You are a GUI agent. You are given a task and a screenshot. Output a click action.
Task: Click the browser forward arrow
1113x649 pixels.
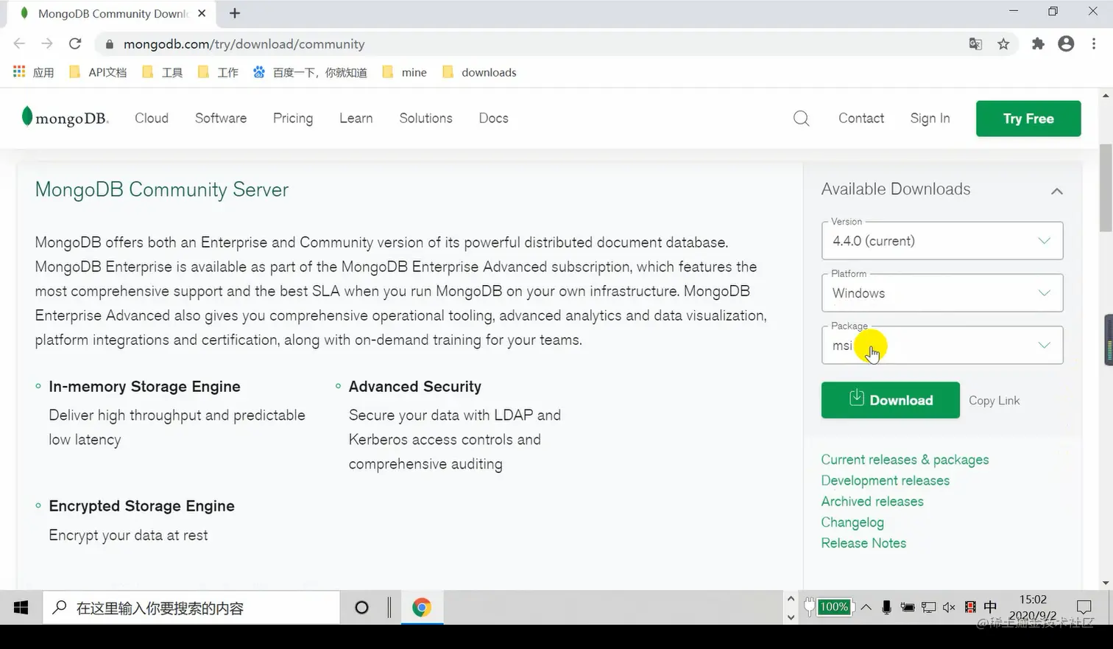[x=47, y=43]
